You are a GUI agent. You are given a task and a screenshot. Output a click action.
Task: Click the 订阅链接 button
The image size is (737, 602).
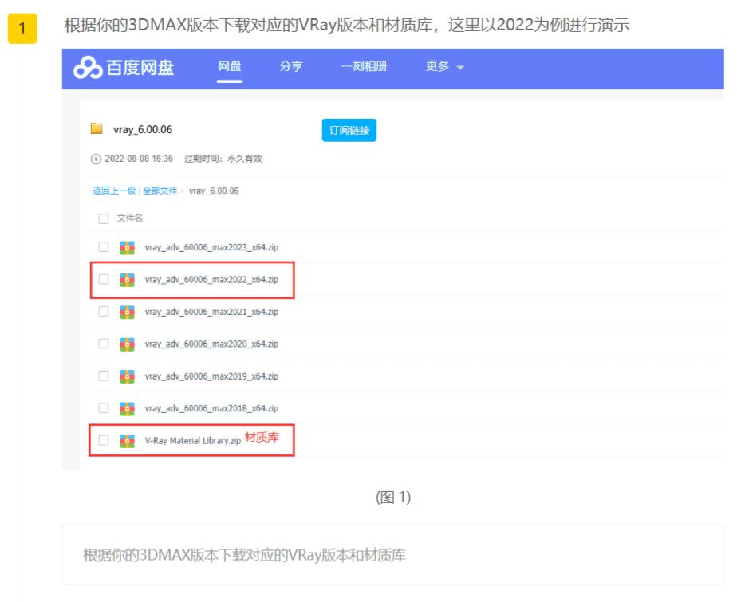pyautogui.click(x=349, y=130)
